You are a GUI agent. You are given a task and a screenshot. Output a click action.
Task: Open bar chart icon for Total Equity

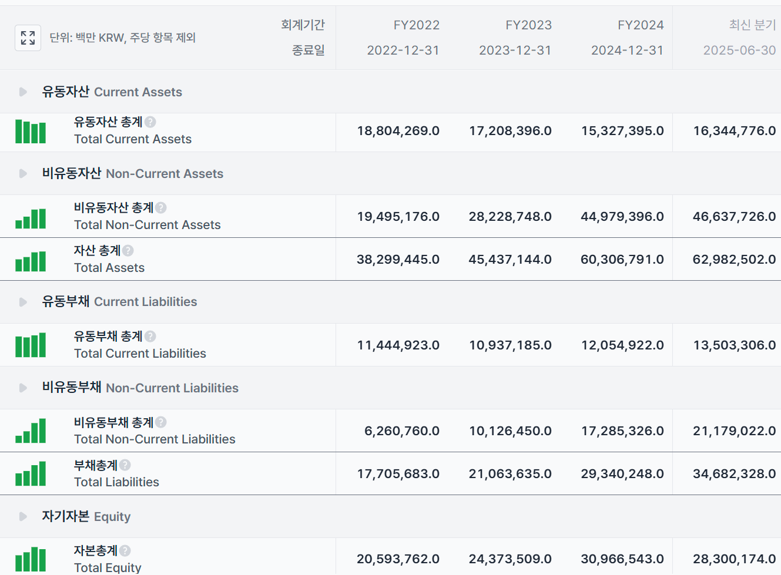pos(31,559)
